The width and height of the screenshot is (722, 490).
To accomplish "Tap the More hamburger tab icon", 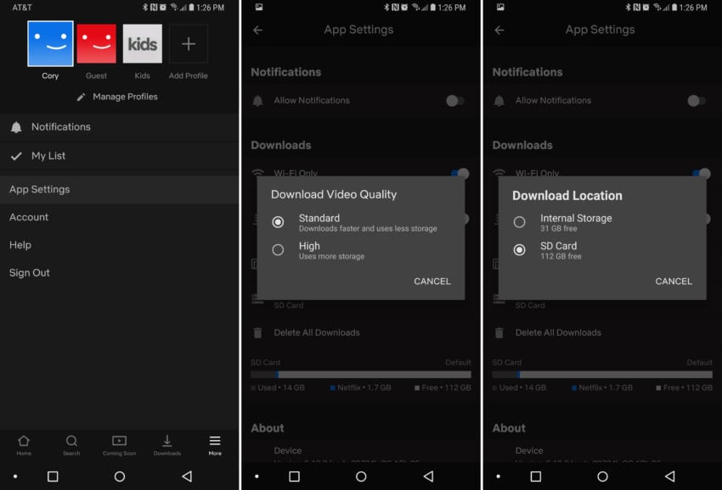I will click(x=215, y=445).
